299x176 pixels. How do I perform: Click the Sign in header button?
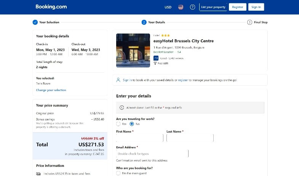(256, 7)
